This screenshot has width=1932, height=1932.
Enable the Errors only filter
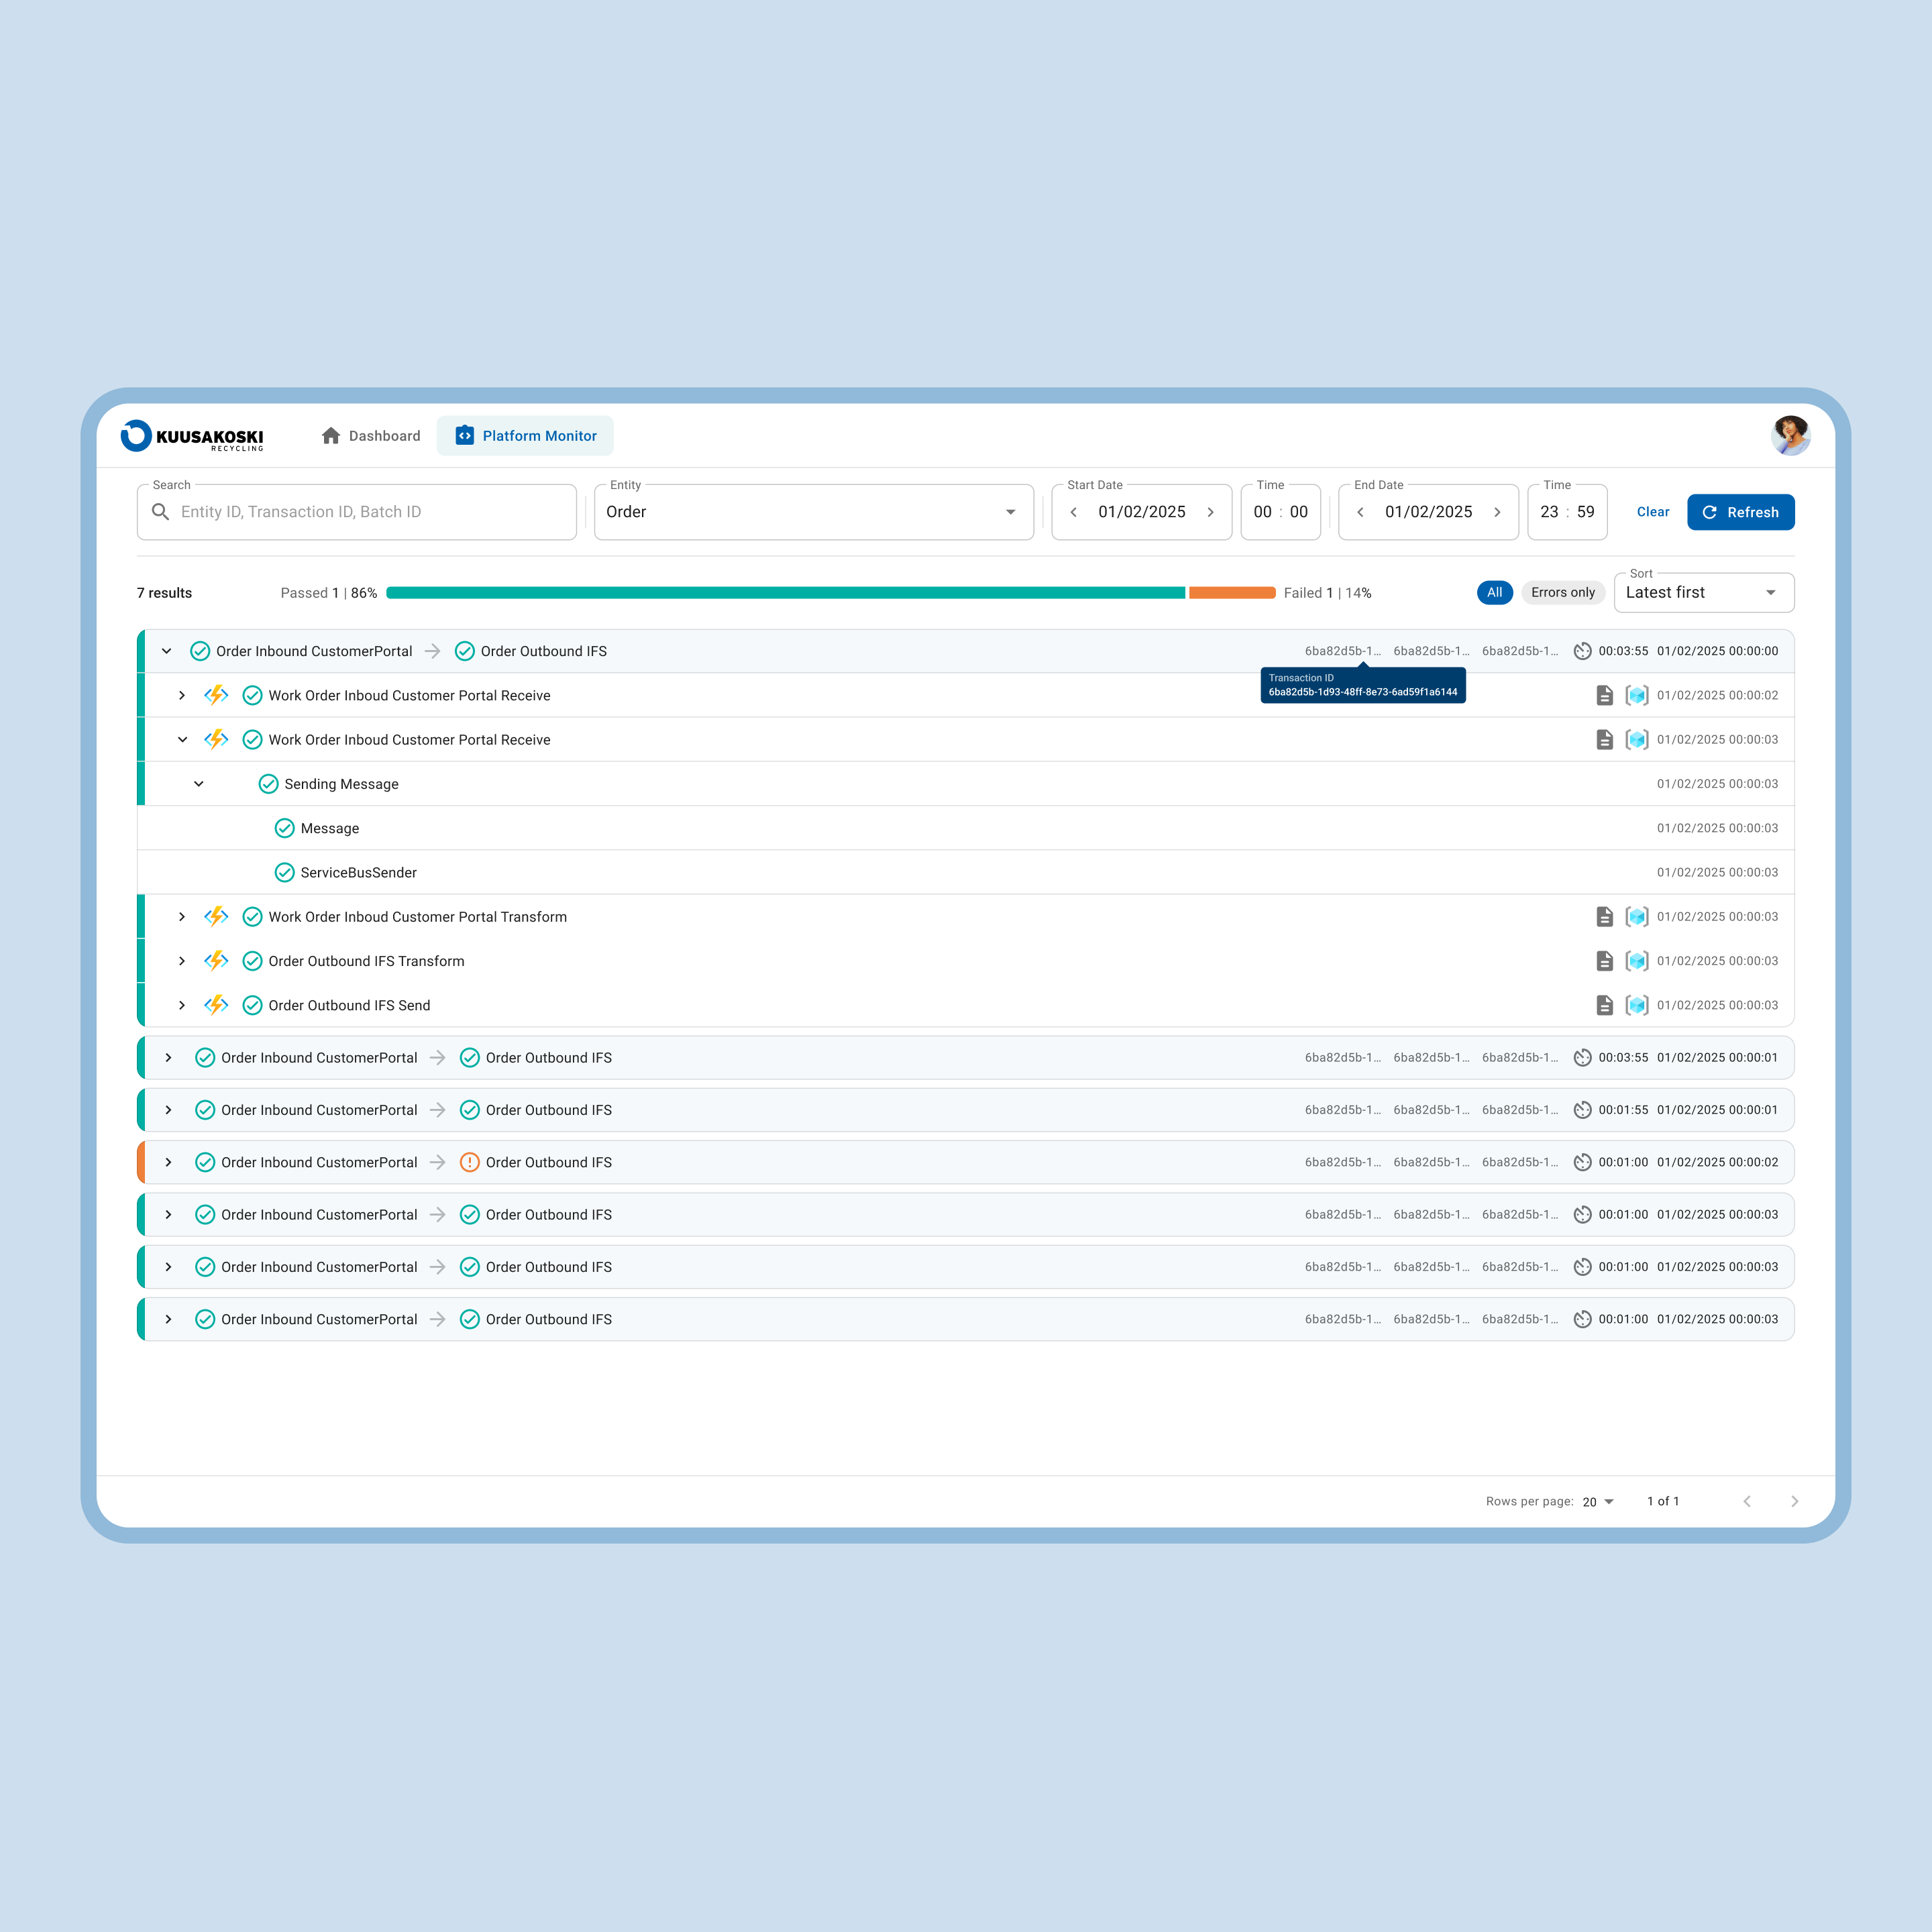click(x=1563, y=592)
